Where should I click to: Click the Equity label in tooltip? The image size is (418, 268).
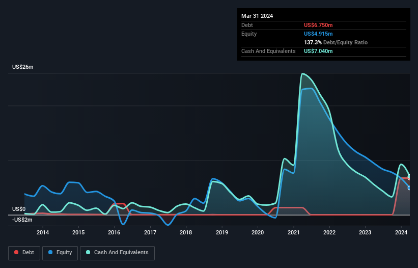pyautogui.click(x=249, y=34)
